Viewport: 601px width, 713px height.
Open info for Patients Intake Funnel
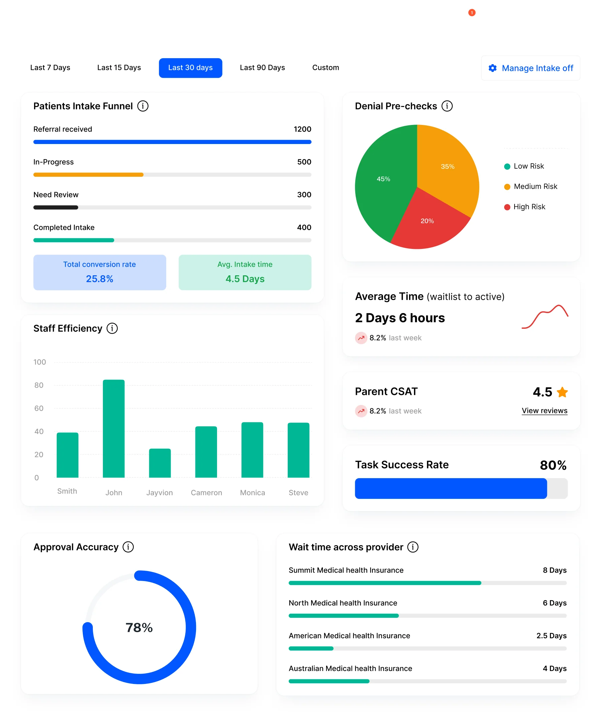(143, 106)
